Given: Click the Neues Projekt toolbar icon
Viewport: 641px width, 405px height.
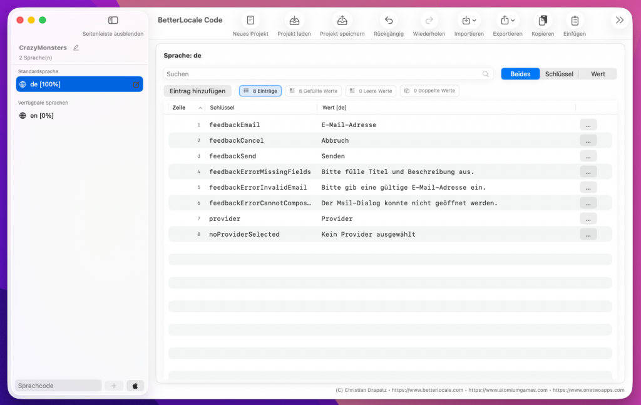Looking at the screenshot, I should [250, 21].
